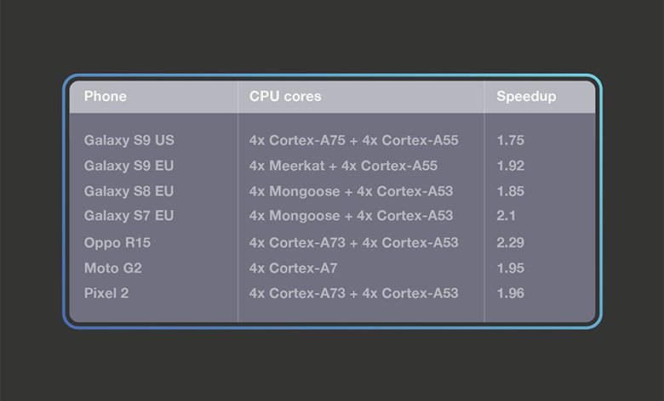Select the Galaxy S9 EU phone name
Screen dimensions: 664x401
tap(129, 166)
